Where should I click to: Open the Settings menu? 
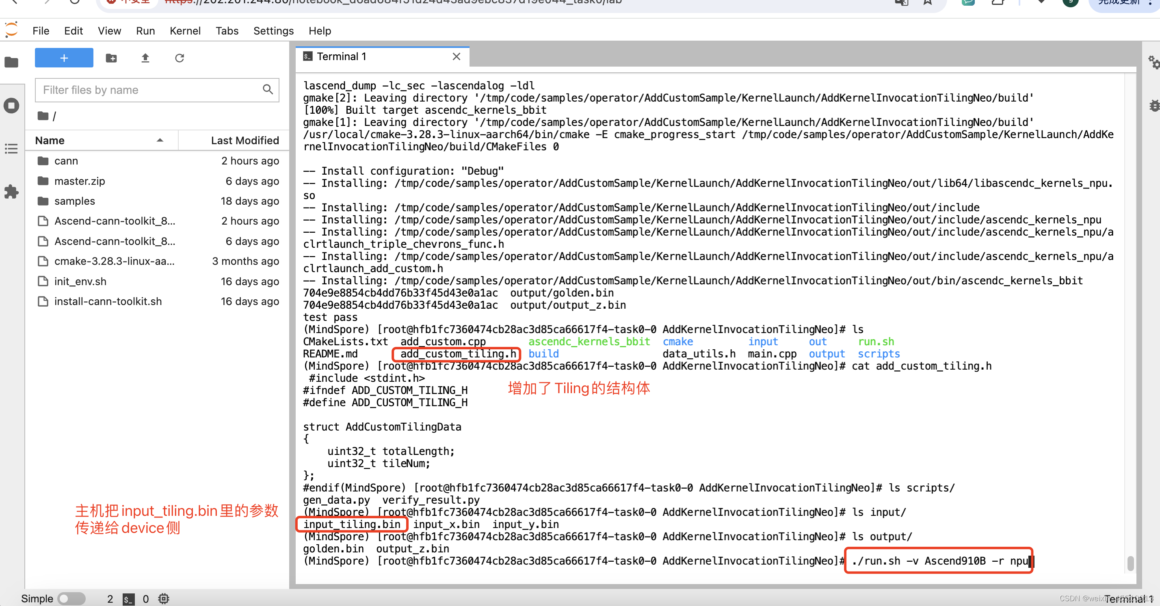pos(273,30)
